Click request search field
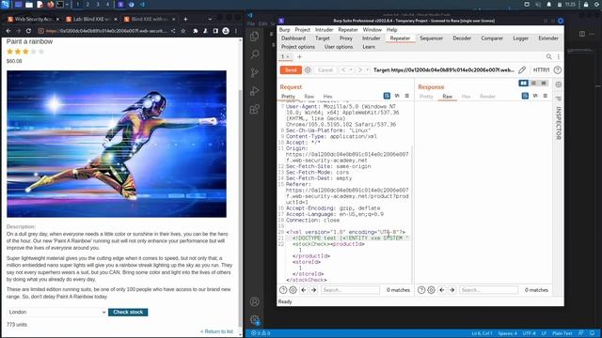 click(x=350, y=290)
